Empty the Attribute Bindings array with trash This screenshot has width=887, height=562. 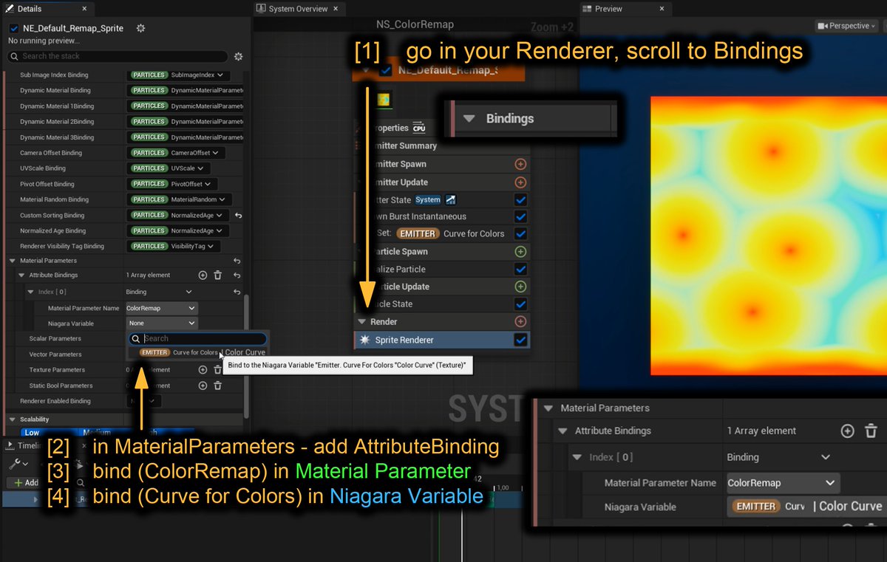coord(217,275)
